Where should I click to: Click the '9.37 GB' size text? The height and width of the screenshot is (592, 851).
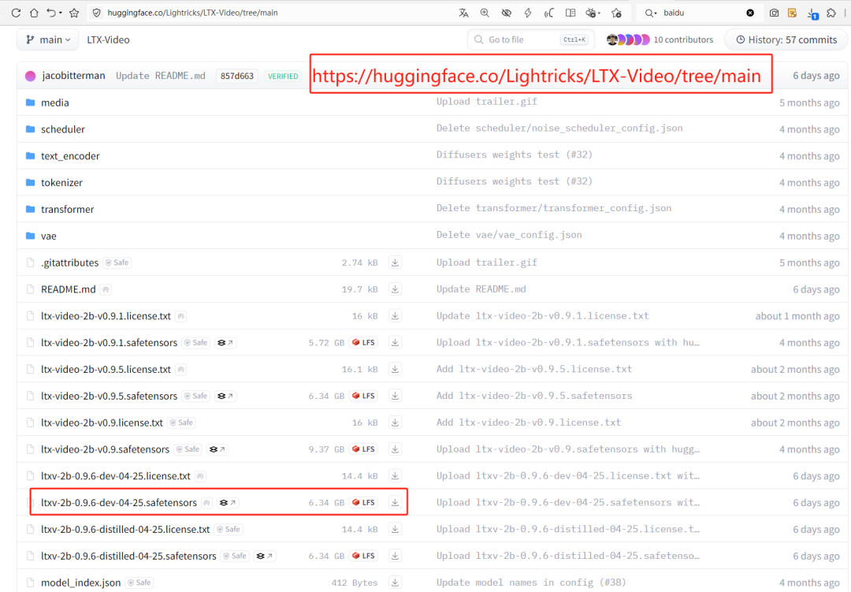[327, 449]
